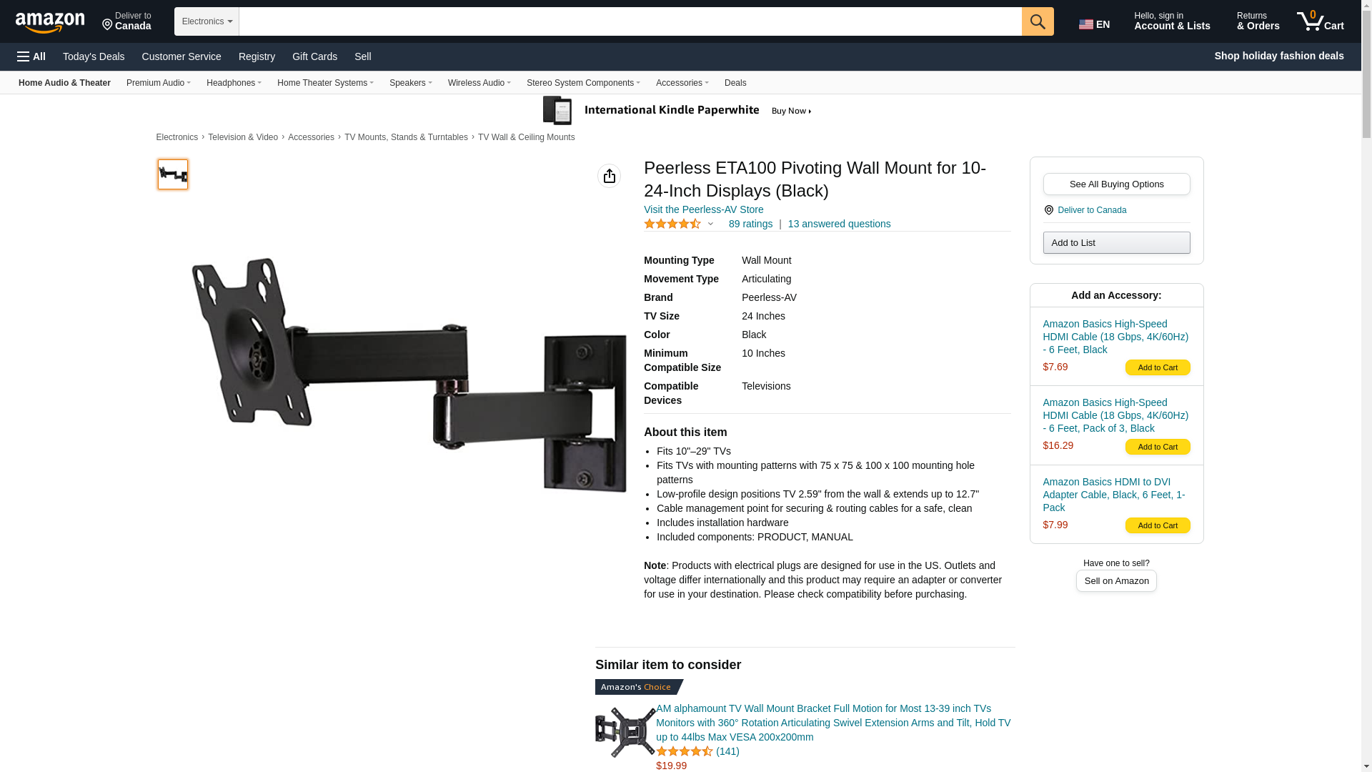The height and width of the screenshot is (772, 1372).
Task: Open Today's Deals tab
Action: [x=94, y=56]
